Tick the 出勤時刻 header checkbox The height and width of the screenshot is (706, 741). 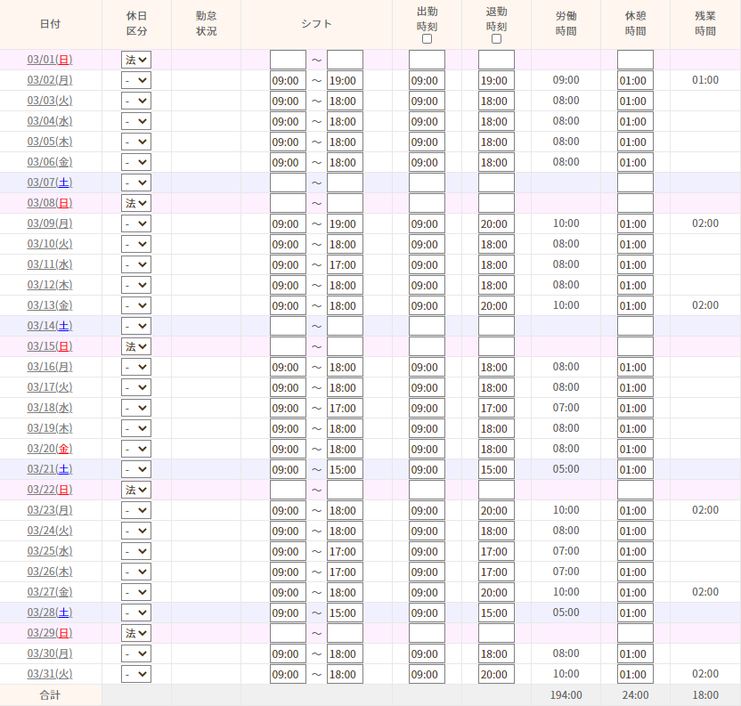[427, 39]
